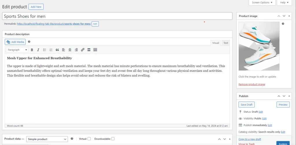The height and width of the screenshot is (145, 296).
Task: Toggle the toolbar kitchen sink
Action: coord(95,50)
